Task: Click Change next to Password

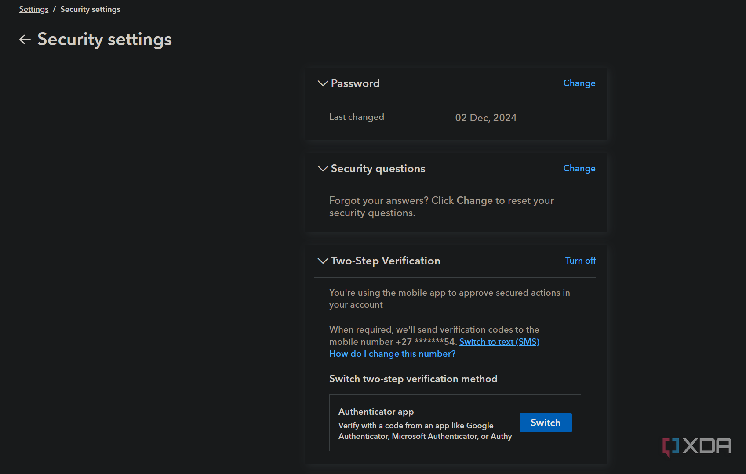Action: coord(579,83)
